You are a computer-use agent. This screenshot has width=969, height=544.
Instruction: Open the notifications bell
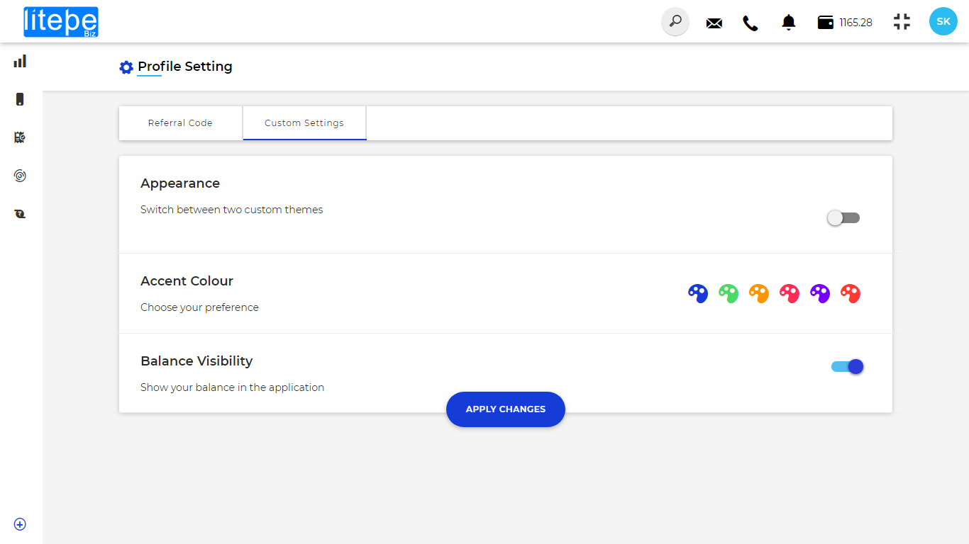(788, 23)
